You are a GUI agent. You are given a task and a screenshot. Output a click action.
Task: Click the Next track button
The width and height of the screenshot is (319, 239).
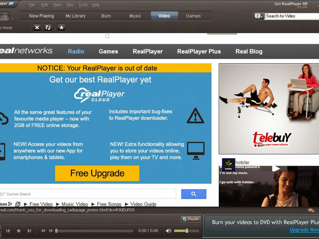pos(29,231)
